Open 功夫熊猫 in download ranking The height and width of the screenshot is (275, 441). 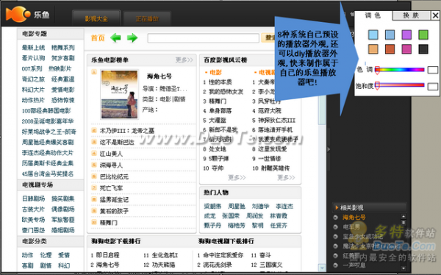pos(163,265)
